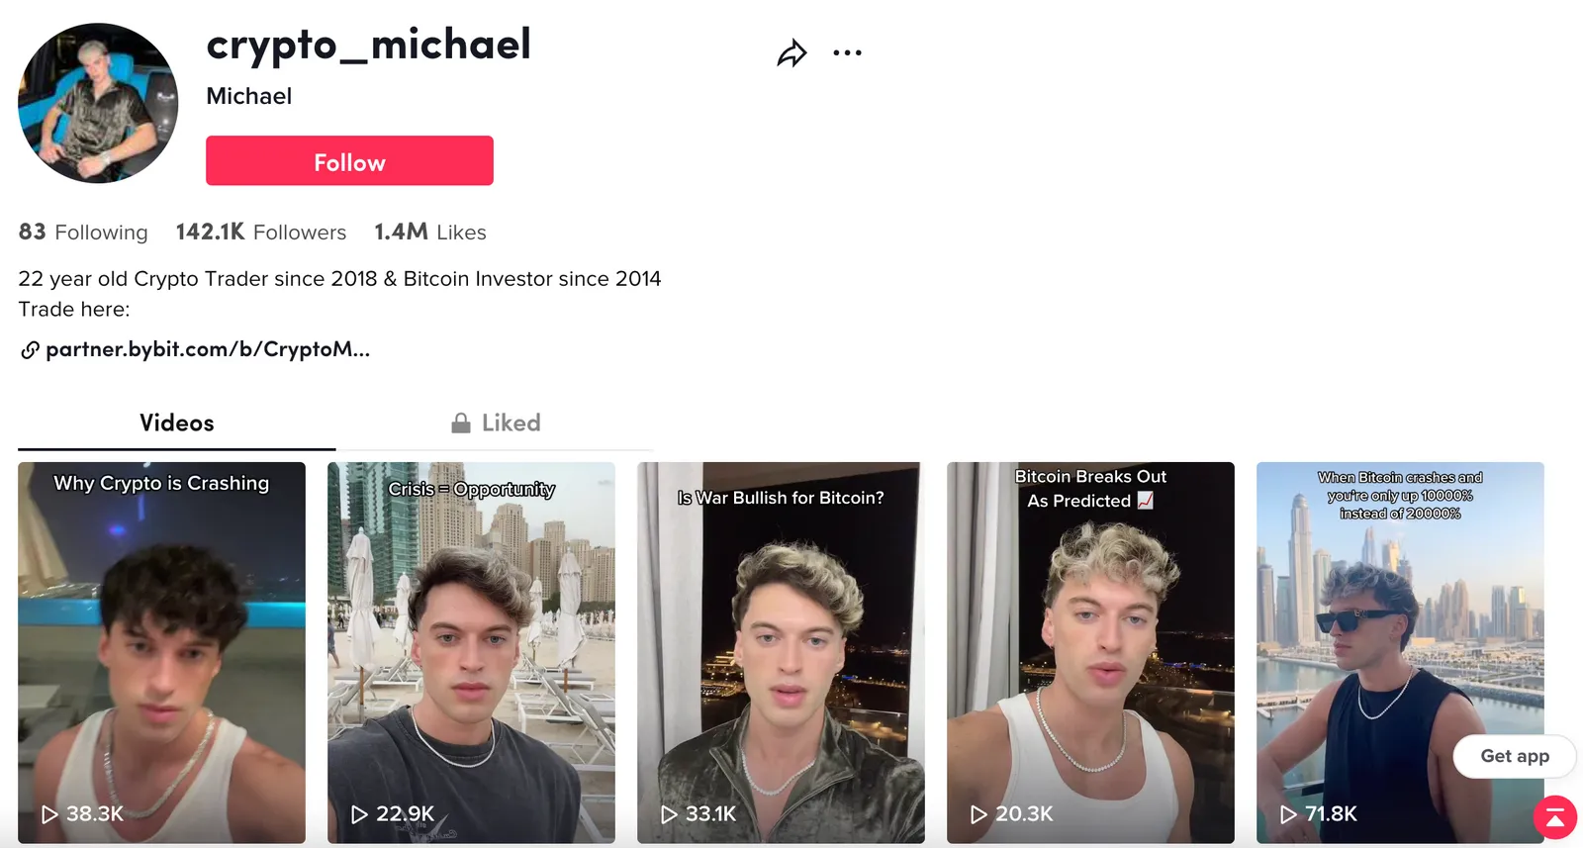1583x848 pixels.
Task: Switch to the Videos tab
Action: coord(177,424)
